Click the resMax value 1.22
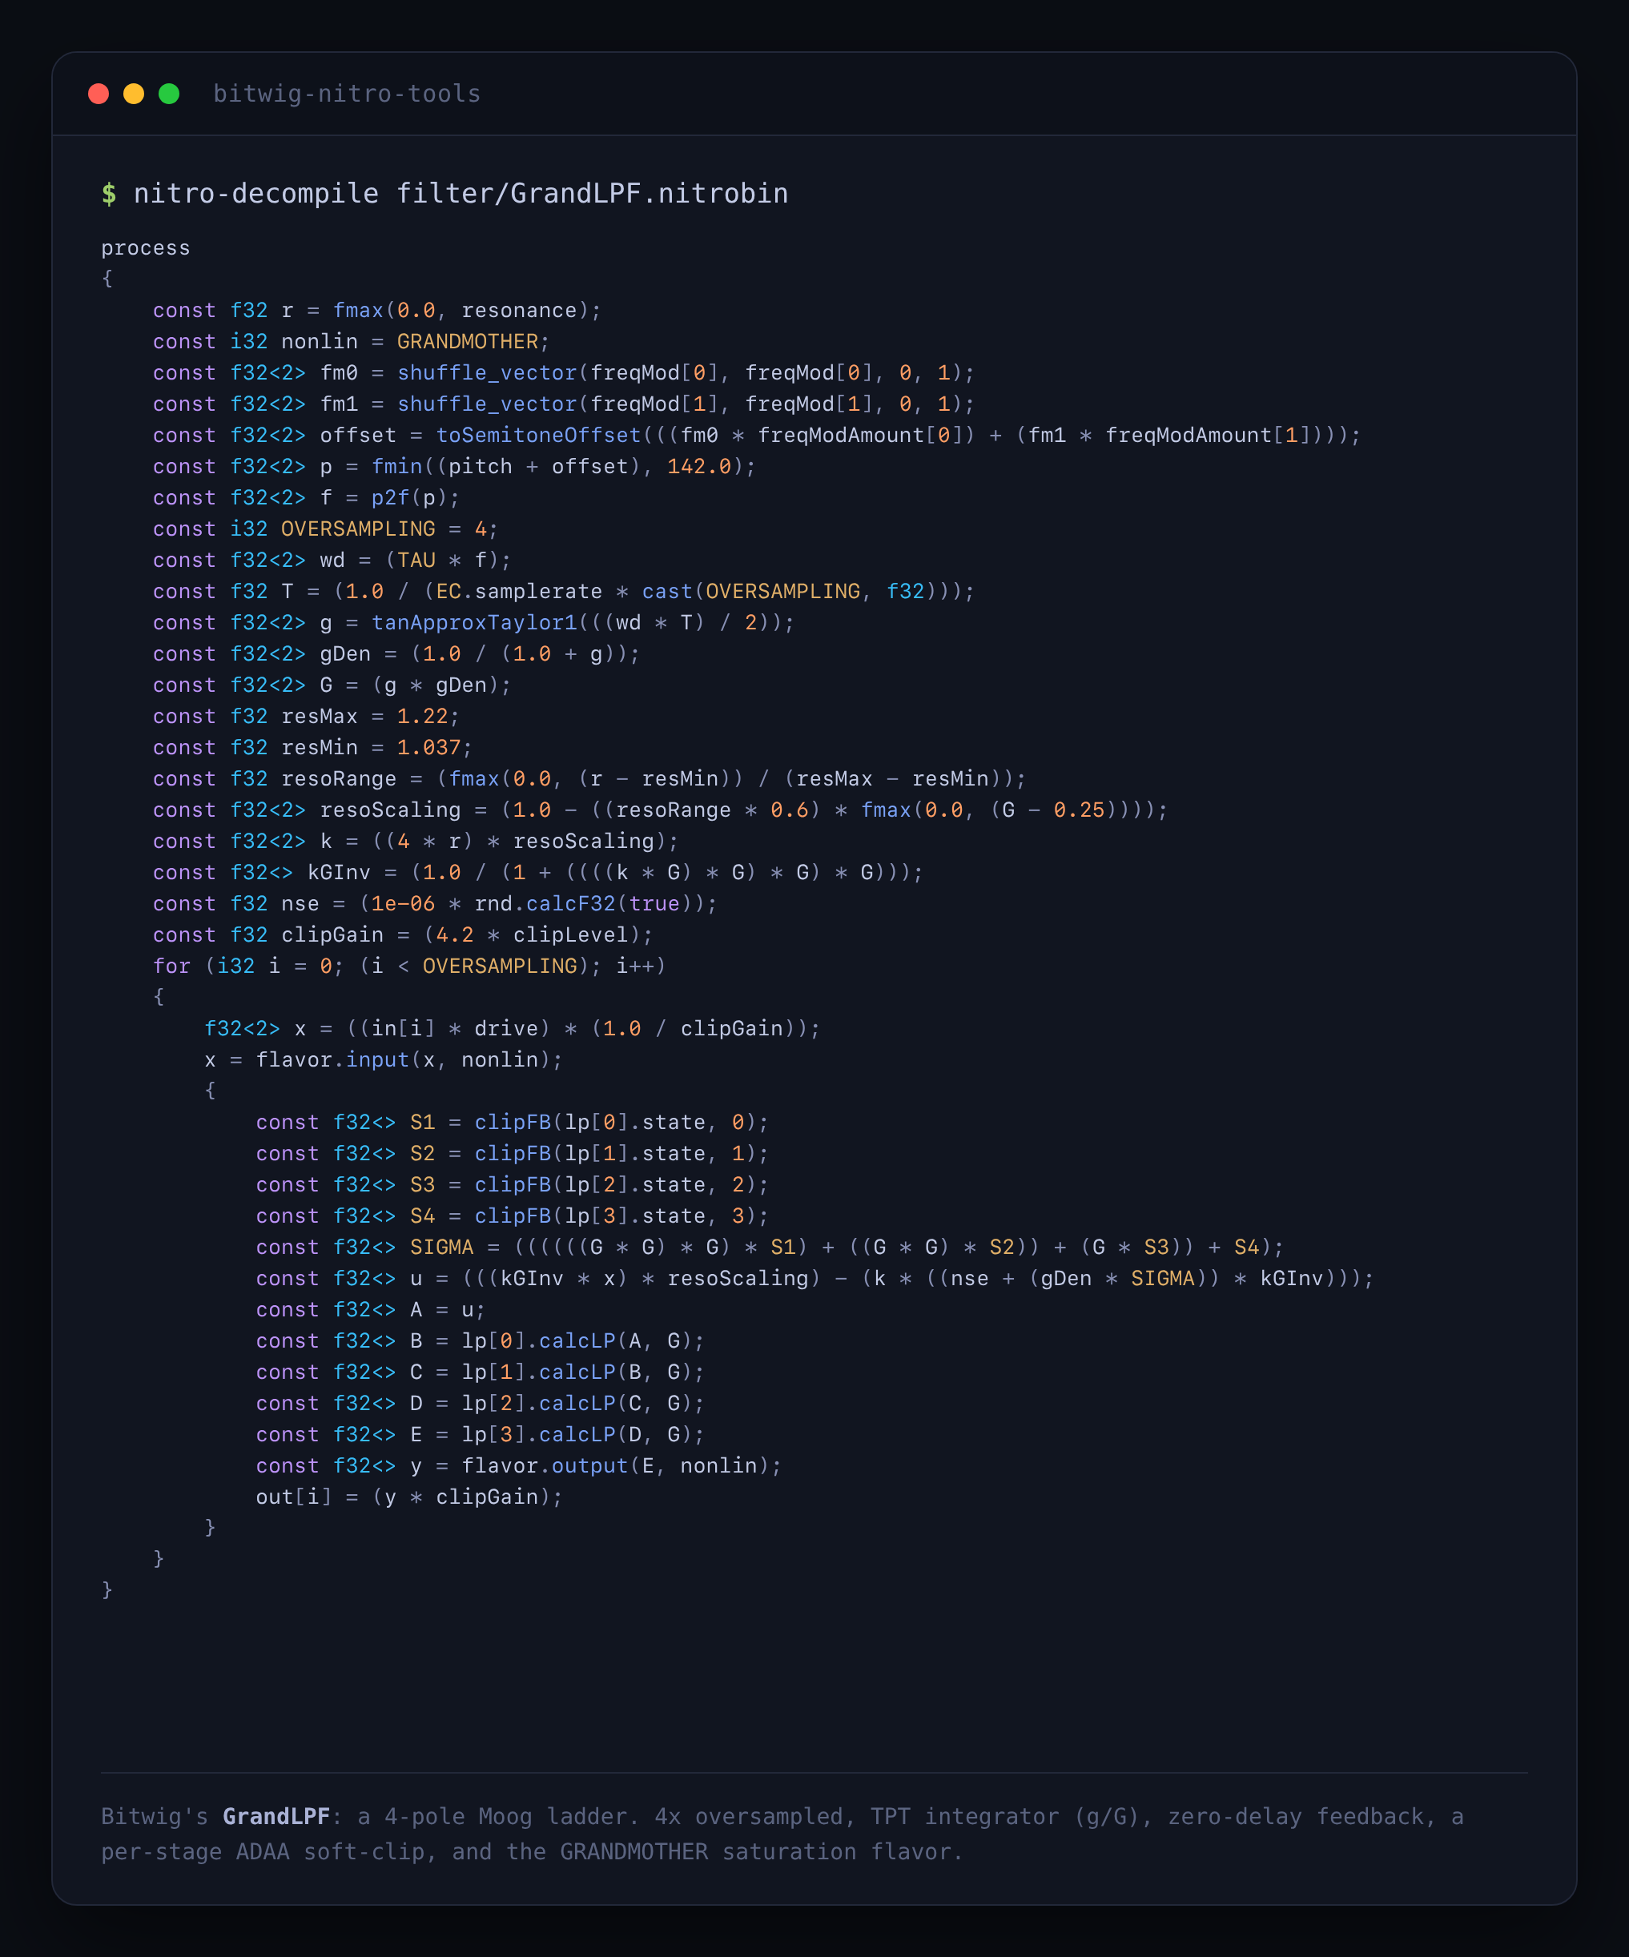1629x1957 pixels. (x=422, y=717)
